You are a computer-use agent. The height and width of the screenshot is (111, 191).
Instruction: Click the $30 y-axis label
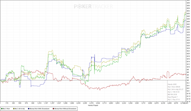tap(188, 40)
